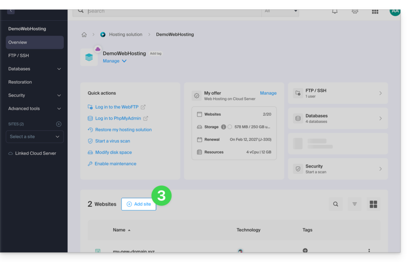410x262 pixels.
Task: Click the notifications bell icon
Action: pyautogui.click(x=335, y=11)
